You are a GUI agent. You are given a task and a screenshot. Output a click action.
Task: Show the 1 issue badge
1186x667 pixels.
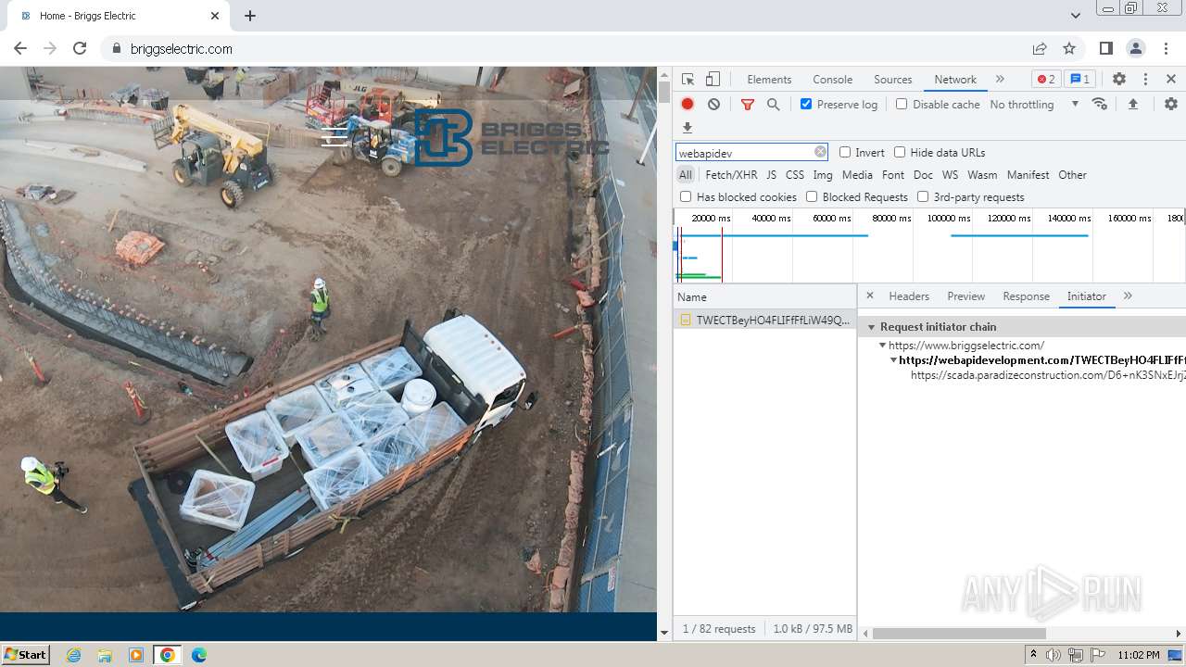(x=1079, y=79)
